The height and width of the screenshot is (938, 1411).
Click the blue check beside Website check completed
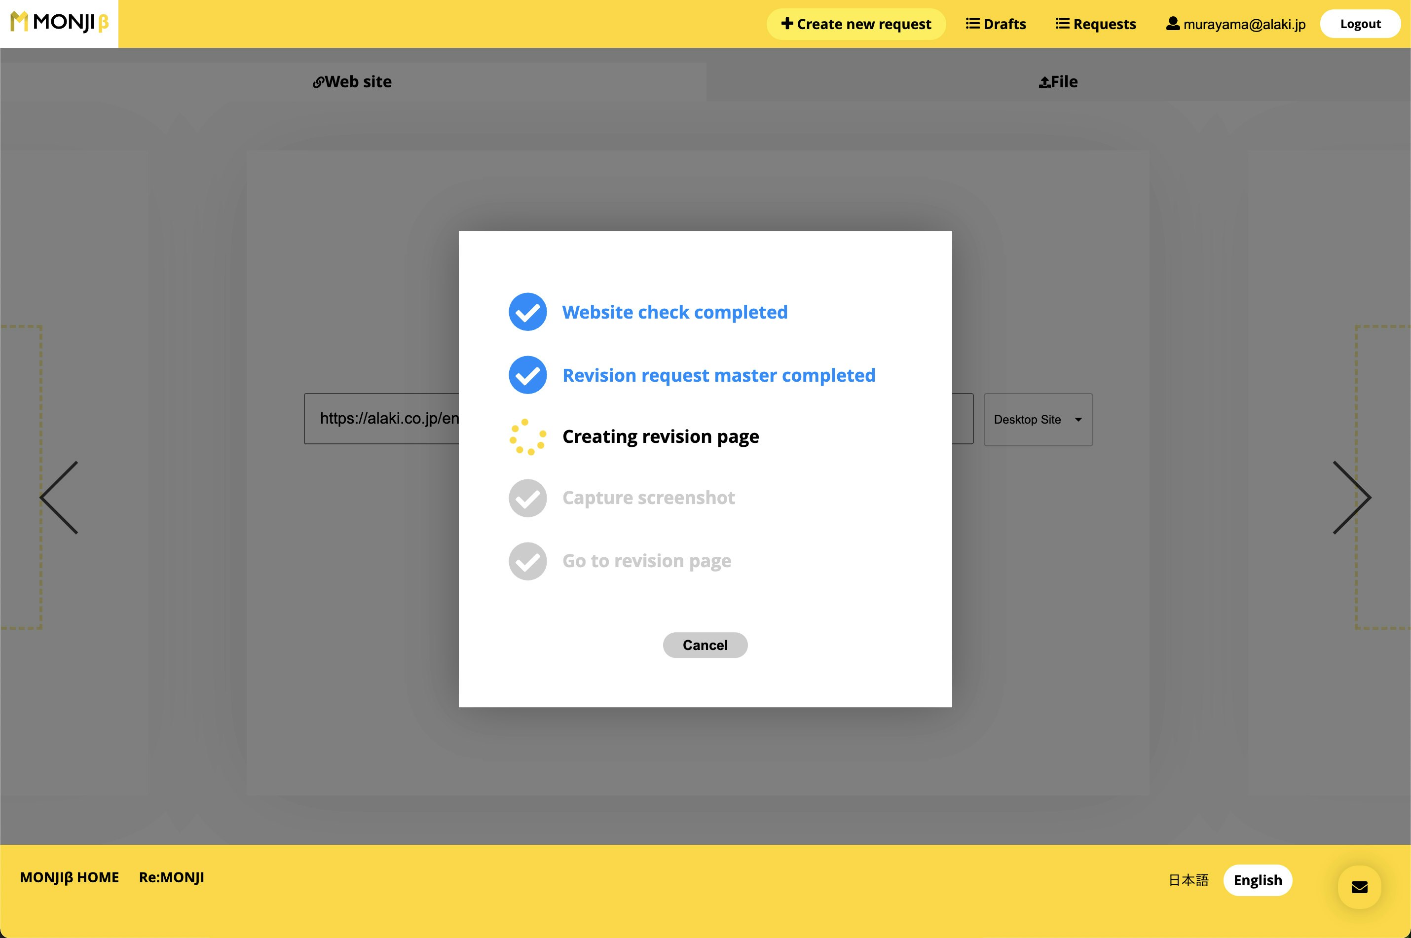coord(527,312)
